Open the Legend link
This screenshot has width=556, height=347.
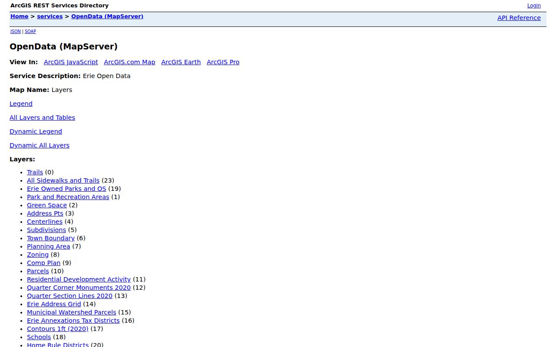click(x=21, y=104)
